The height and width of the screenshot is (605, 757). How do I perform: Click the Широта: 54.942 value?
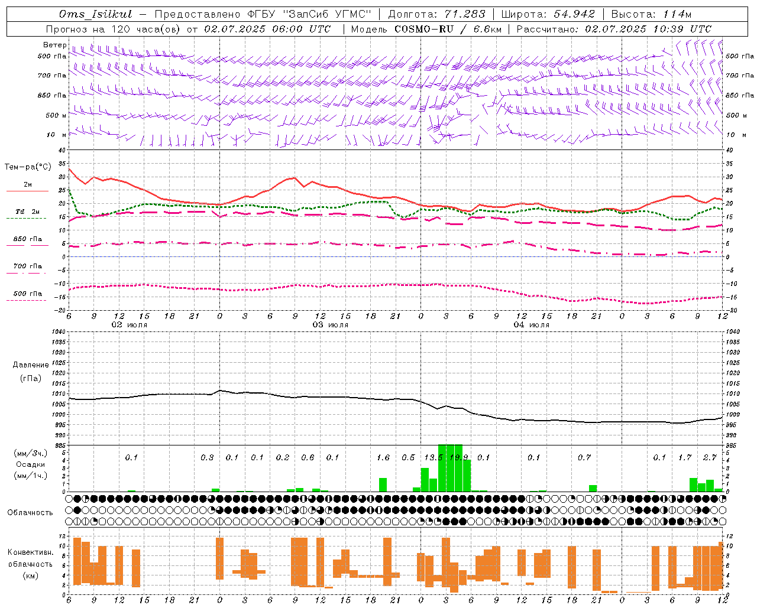pos(548,14)
